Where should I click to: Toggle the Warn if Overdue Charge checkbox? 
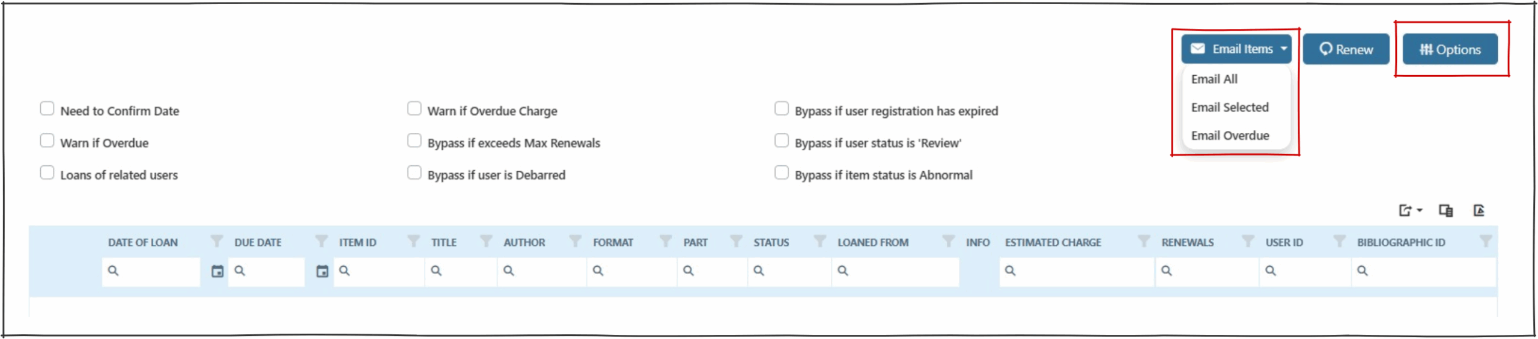point(414,109)
